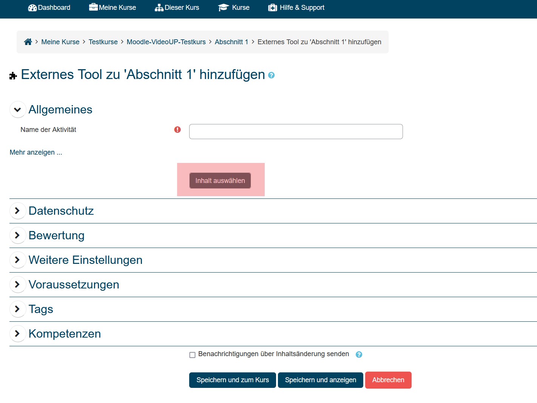
Task: Open help icon next to page heading
Action: tap(271, 75)
